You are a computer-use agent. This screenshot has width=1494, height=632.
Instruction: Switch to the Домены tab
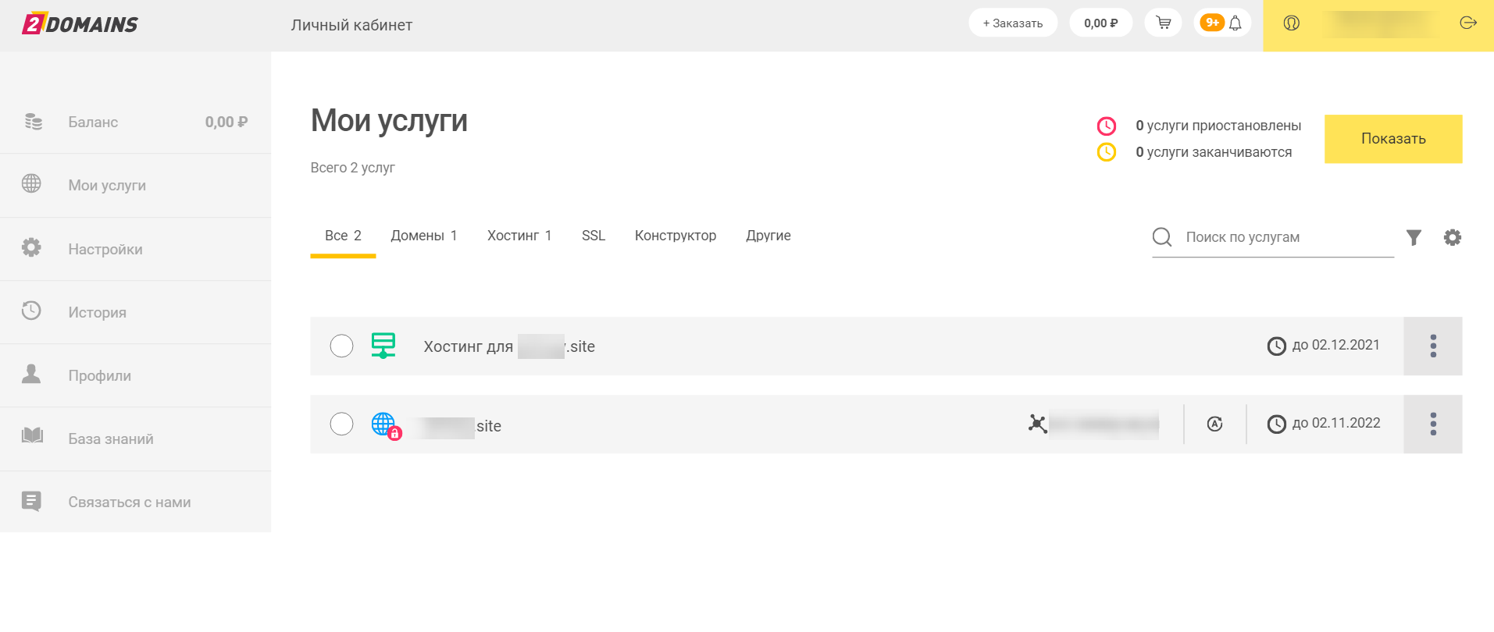pos(423,236)
